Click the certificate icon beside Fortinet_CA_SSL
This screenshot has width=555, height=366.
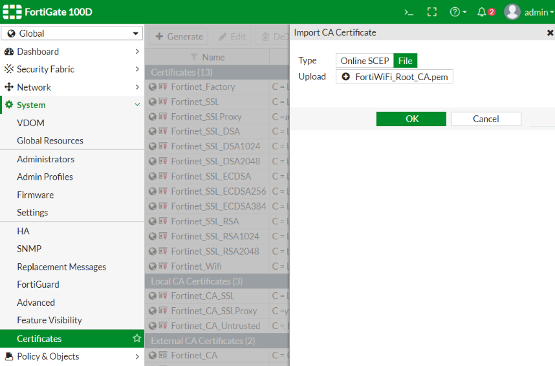pyautogui.click(x=163, y=296)
